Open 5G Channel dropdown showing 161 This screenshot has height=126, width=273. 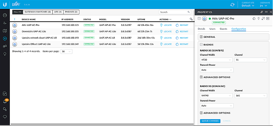251,96
